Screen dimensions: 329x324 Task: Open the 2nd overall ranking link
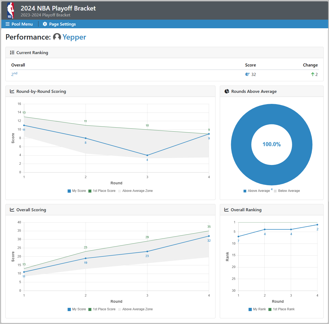(14, 74)
